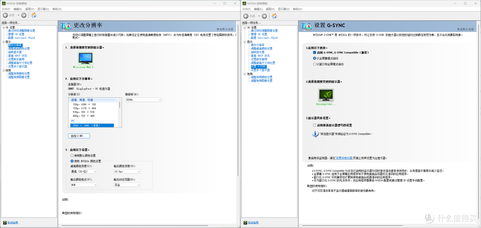Open 文件(F) menu in right window
481x228 pixels.
[x=246, y=9]
